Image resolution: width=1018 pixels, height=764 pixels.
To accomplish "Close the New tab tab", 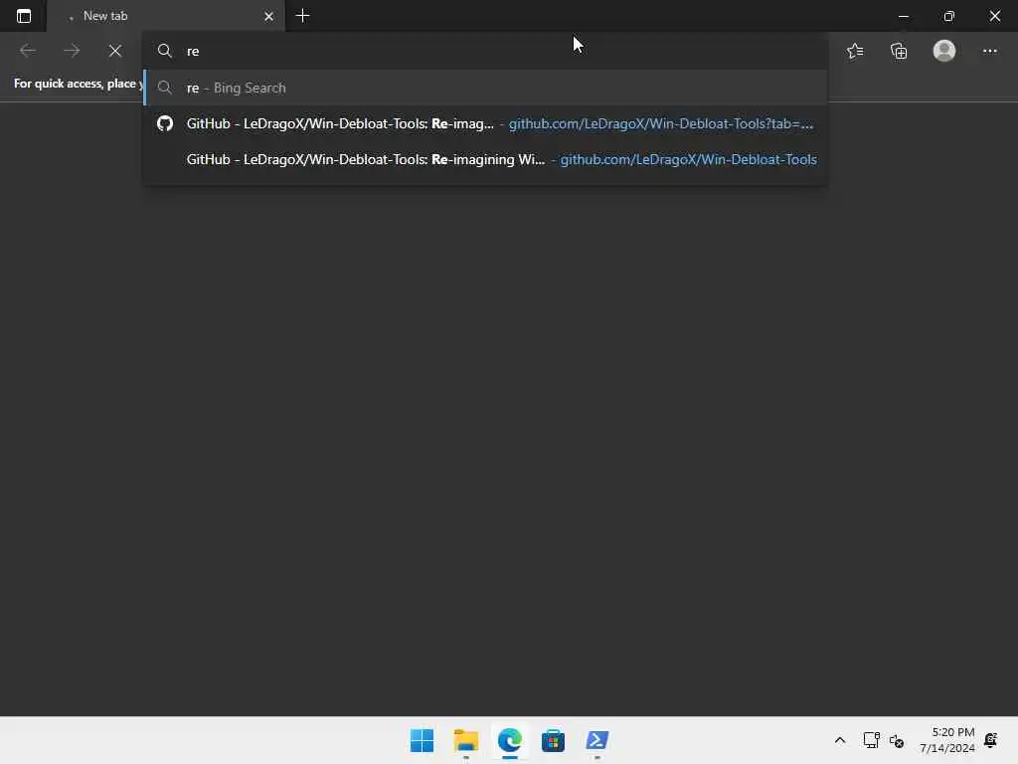I will [x=268, y=16].
